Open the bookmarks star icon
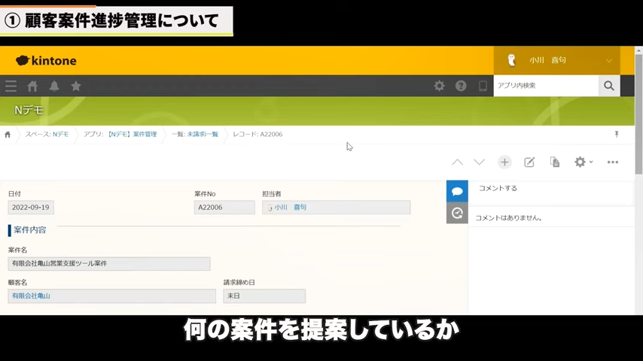The width and height of the screenshot is (643, 361). coord(76,86)
